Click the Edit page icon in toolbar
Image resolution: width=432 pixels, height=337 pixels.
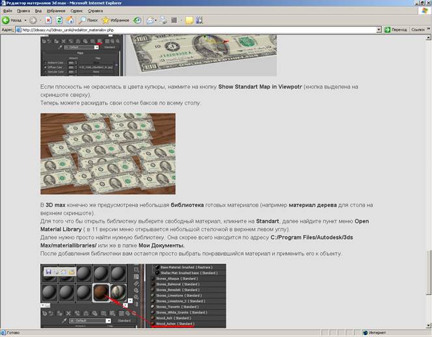[x=174, y=20]
